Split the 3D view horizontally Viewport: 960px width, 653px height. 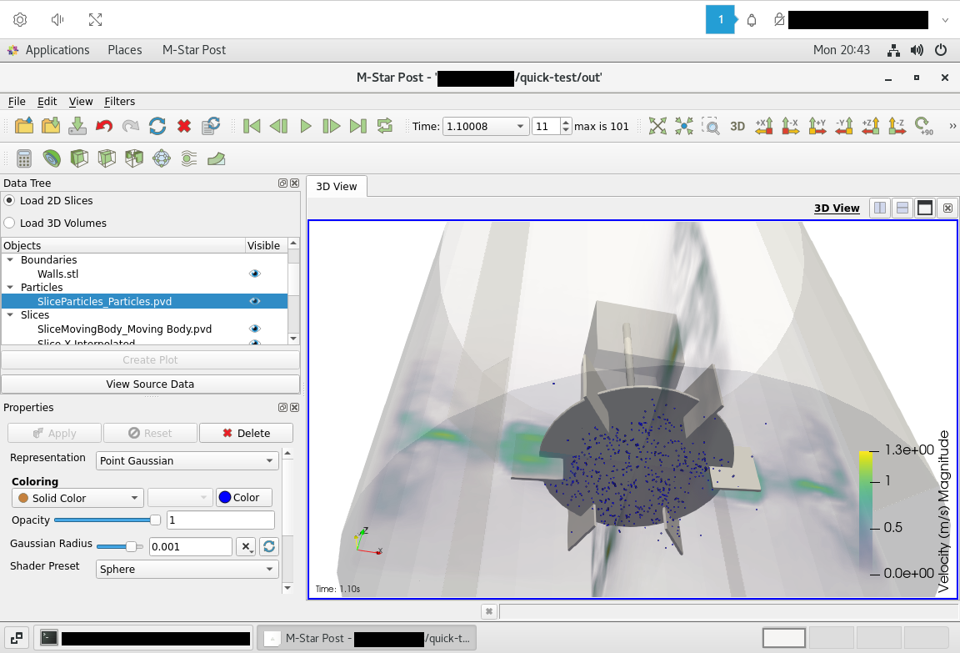pyautogui.click(x=880, y=208)
